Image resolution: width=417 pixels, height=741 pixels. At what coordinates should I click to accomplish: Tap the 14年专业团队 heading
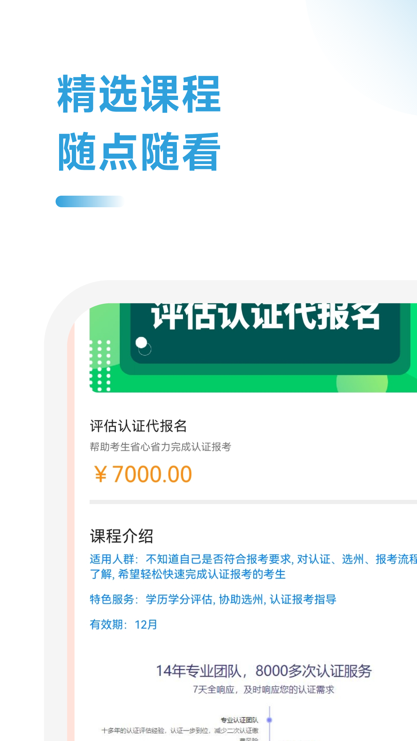[264, 671]
